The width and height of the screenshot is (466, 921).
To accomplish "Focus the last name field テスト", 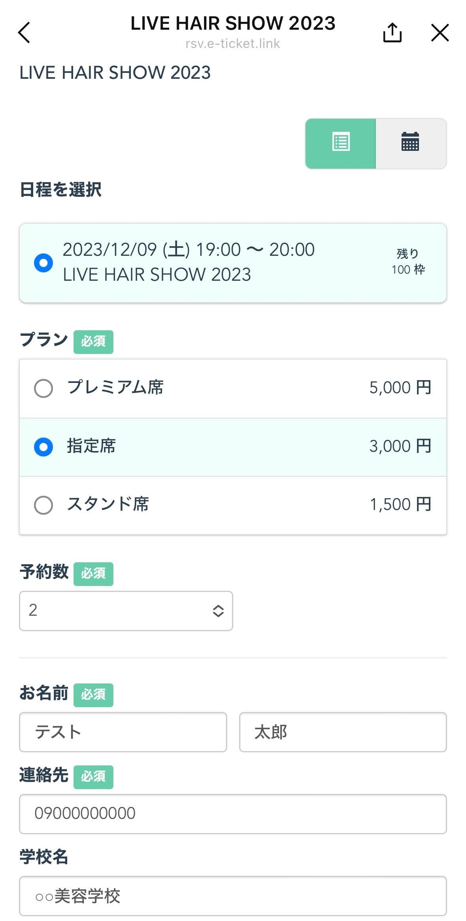I will [123, 732].
